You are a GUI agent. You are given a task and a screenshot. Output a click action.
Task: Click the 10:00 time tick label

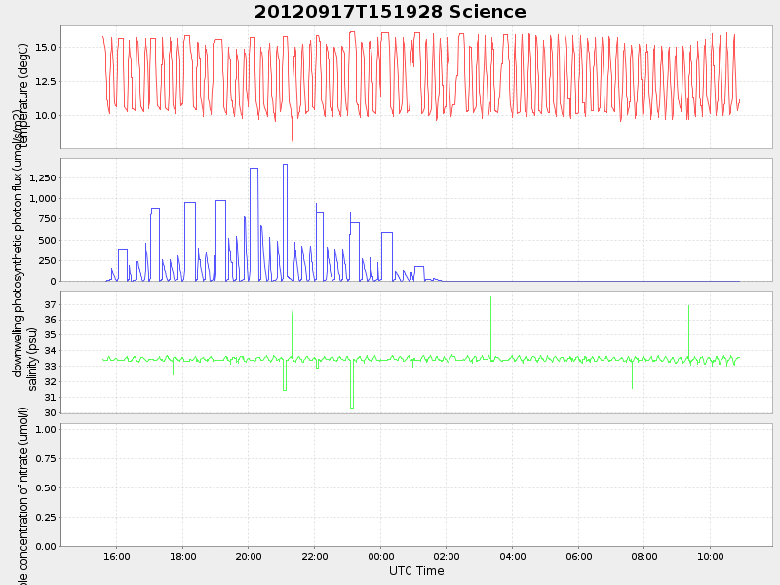coord(711,556)
